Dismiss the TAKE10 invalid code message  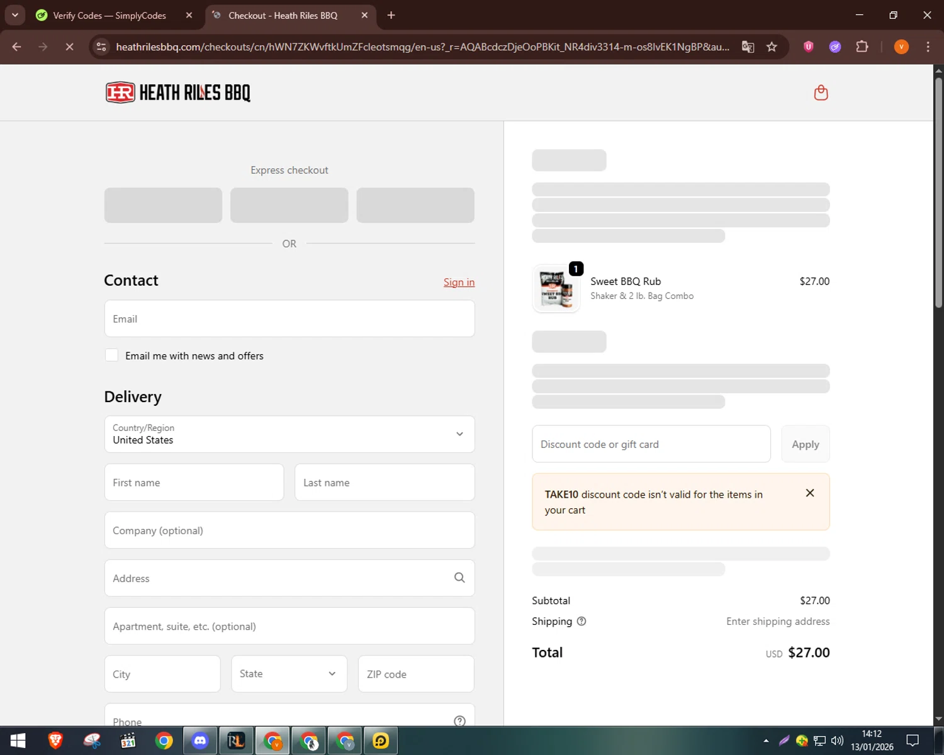click(810, 493)
